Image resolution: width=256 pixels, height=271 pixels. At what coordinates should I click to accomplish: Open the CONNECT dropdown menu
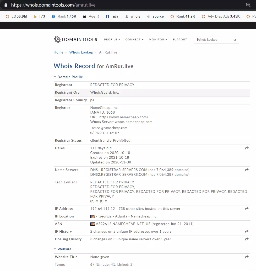click(134, 39)
